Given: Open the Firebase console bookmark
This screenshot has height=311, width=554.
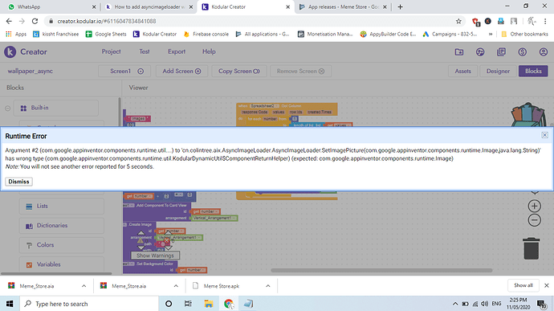Looking at the screenshot, I should point(206,34).
